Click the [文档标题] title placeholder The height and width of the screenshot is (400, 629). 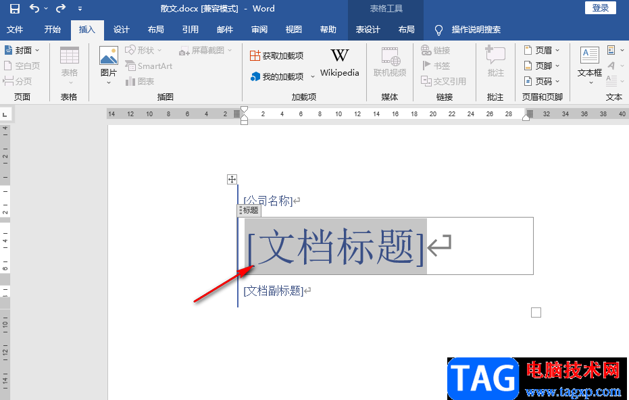336,247
